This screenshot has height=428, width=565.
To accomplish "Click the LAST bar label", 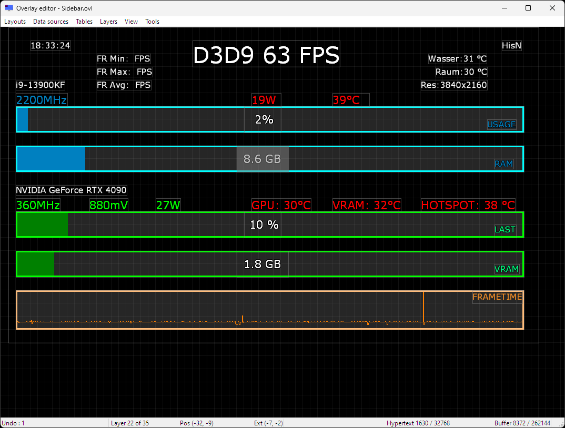I will [x=505, y=229].
